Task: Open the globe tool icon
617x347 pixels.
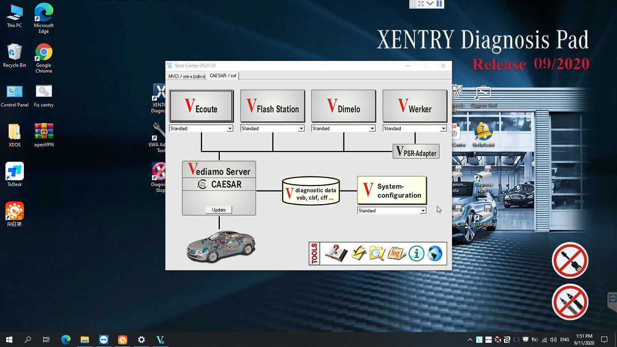Action: pyautogui.click(x=435, y=253)
